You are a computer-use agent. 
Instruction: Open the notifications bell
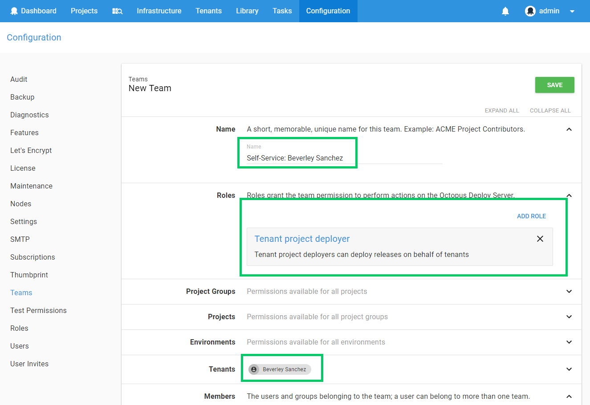(x=505, y=11)
